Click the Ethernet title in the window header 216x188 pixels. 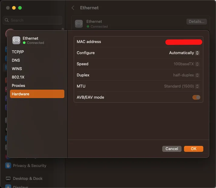click(89, 8)
